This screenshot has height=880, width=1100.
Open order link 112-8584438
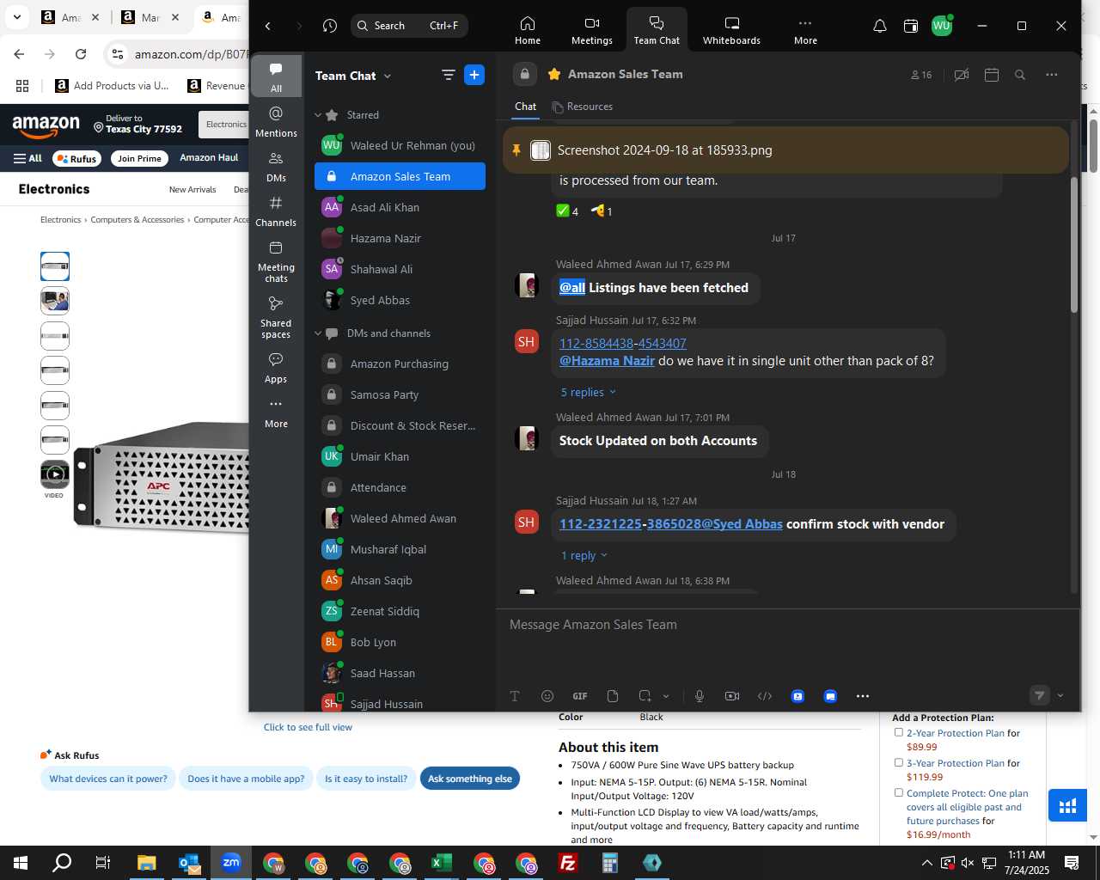[x=596, y=343]
